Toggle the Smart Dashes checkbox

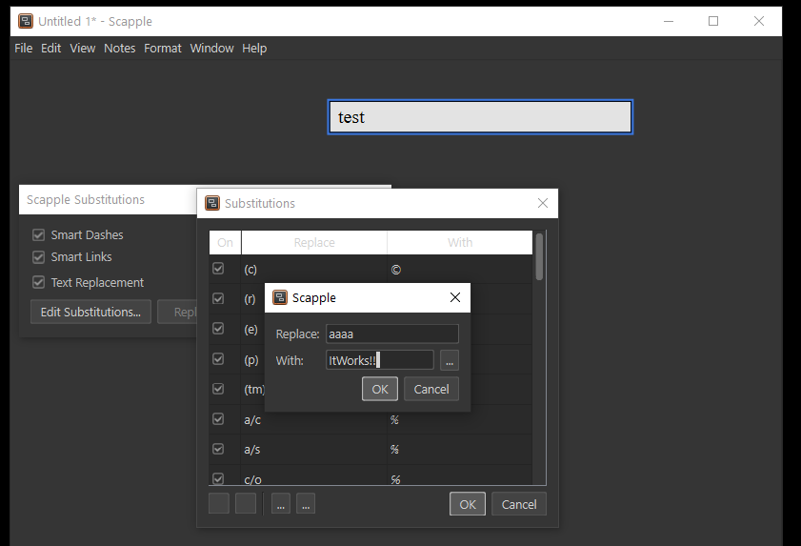[38, 234]
